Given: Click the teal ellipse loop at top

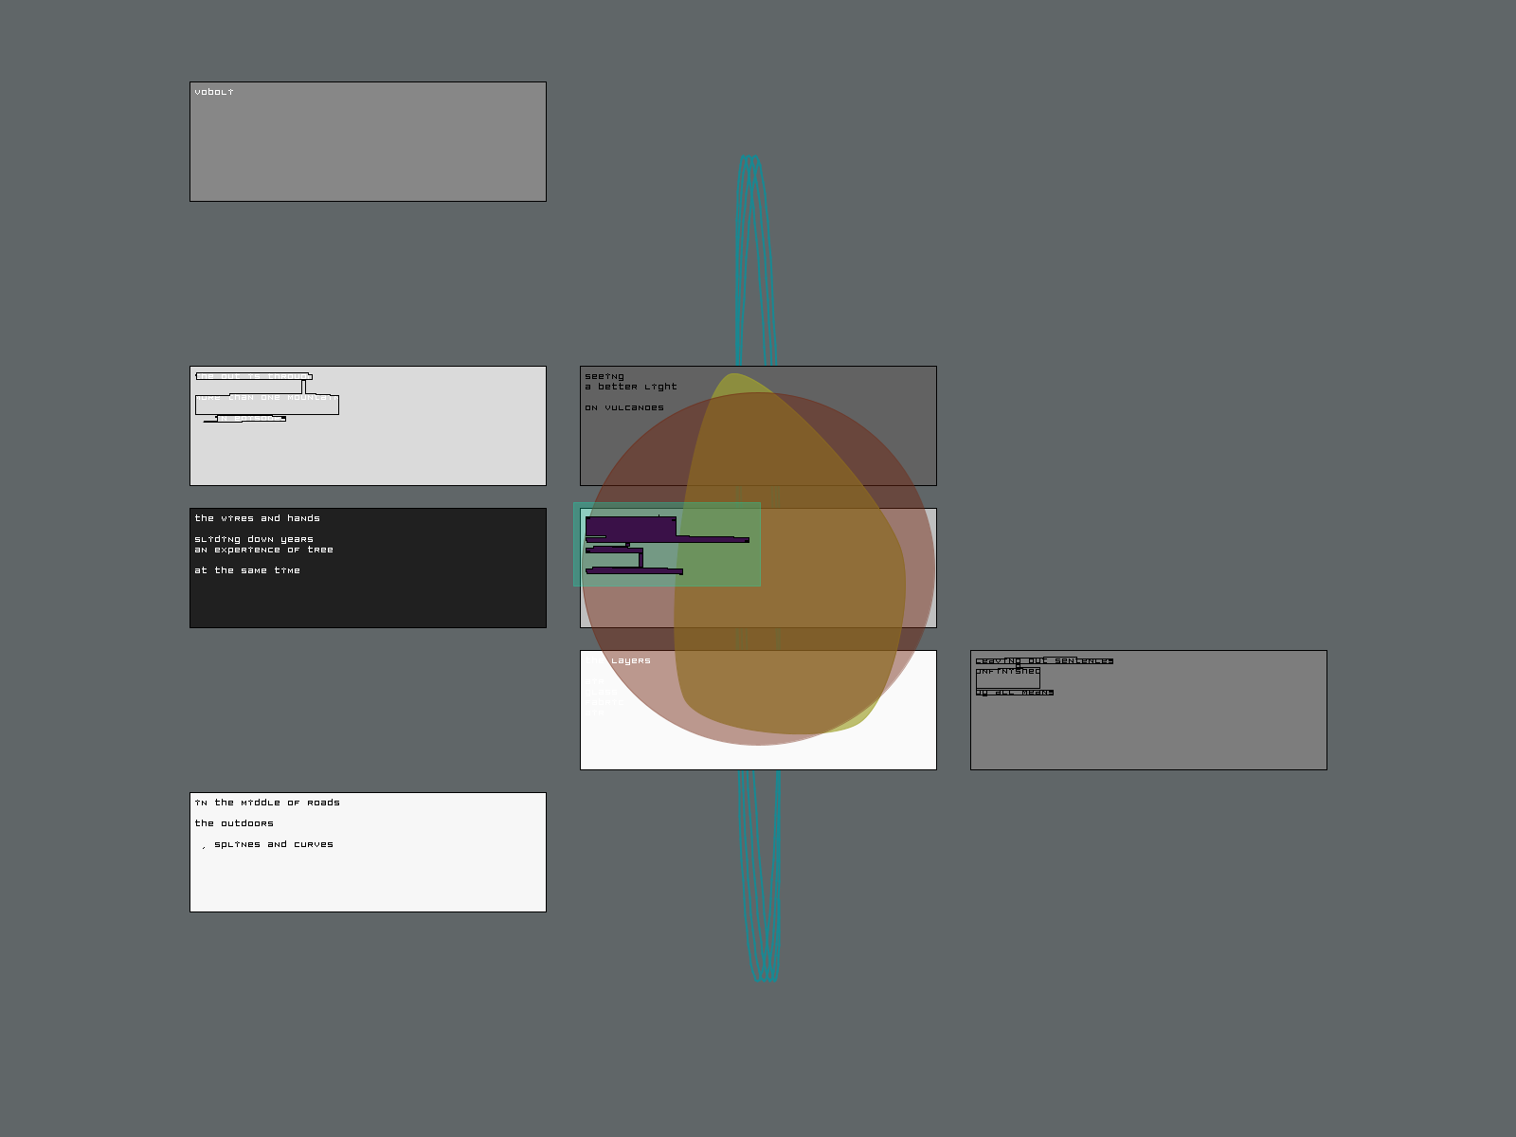Looking at the screenshot, I should pyautogui.click(x=755, y=256).
